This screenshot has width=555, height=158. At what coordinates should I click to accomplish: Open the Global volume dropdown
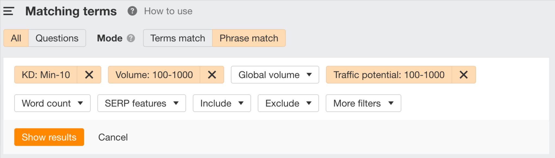(275, 75)
